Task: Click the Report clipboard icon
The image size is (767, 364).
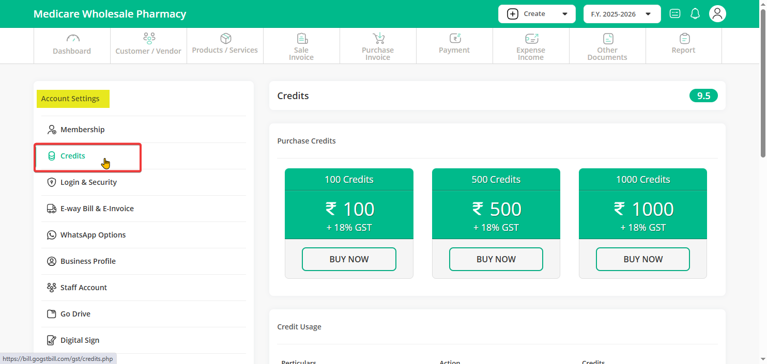Action: [684, 39]
